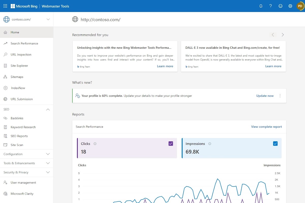The image size is (305, 203).
Task: Open the notifications bell icon
Action: click(x=261, y=6)
